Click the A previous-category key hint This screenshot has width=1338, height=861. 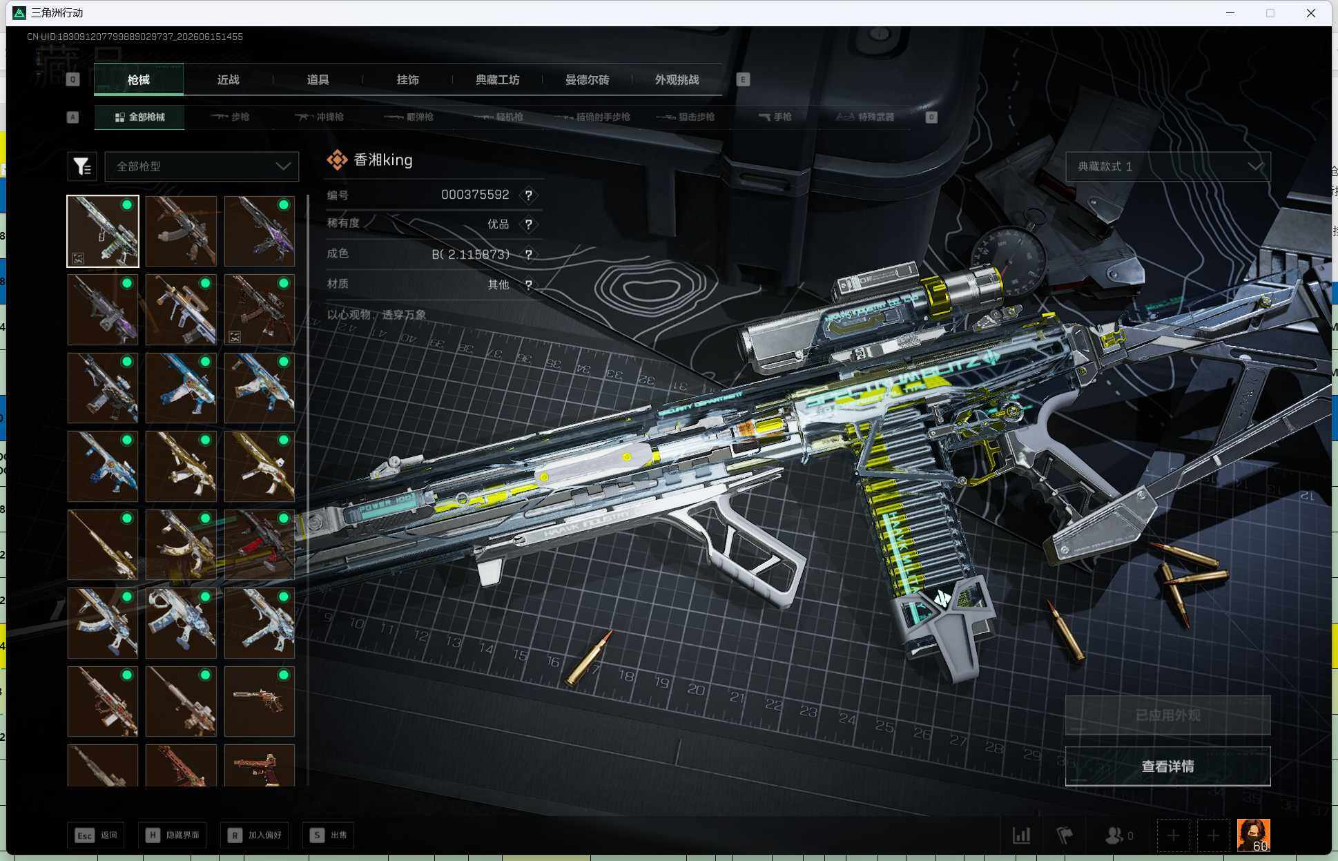(x=72, y=117)
